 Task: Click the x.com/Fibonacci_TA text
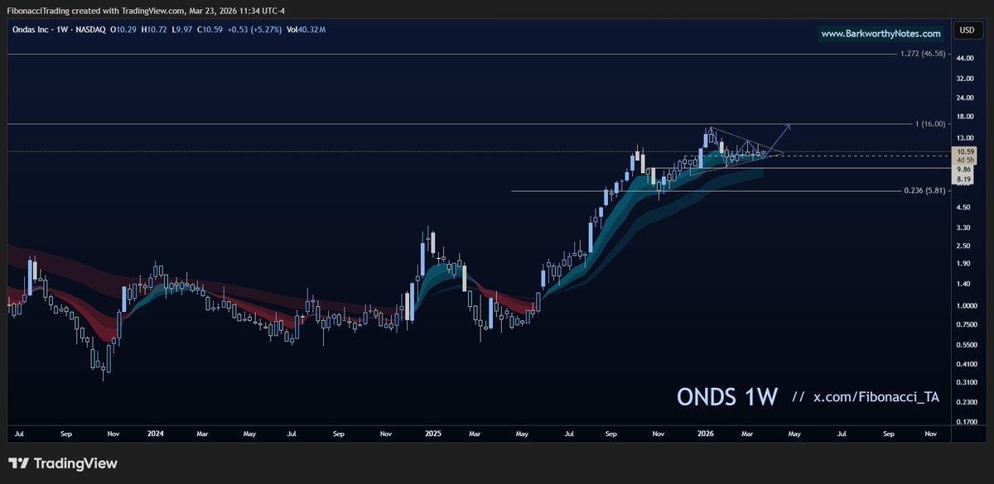876,398
